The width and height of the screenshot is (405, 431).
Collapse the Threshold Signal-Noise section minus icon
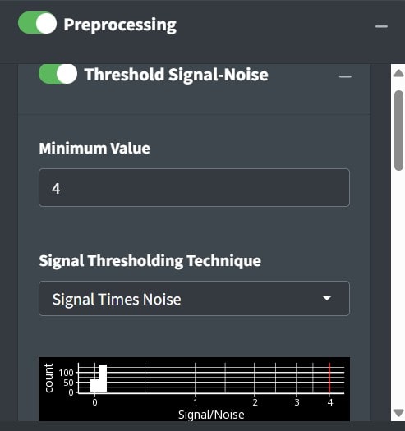coord(345,76)
